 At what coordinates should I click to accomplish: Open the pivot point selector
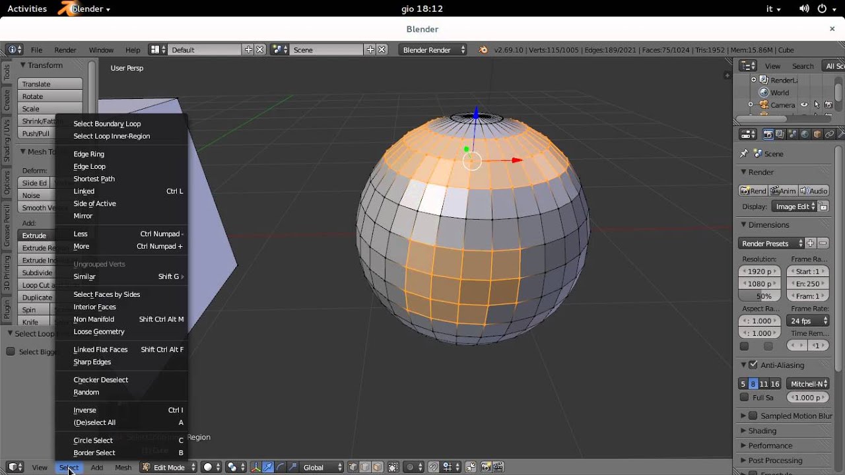[236, 467]
